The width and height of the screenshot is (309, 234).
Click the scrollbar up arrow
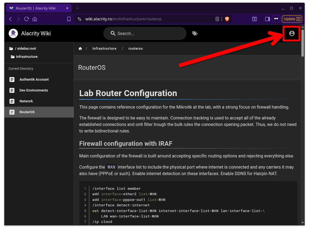click(302, 27)
